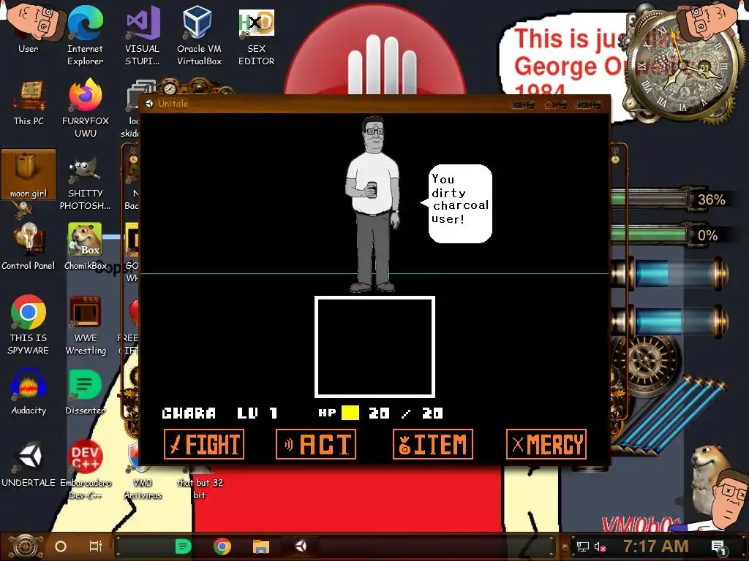Open the notification center icon

pyautogui.click(x=719, y=548)
